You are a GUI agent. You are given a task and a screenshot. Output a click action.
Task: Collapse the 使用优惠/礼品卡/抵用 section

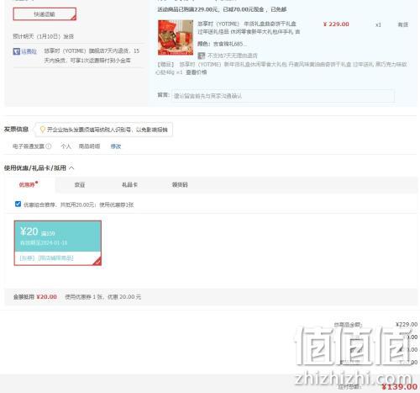pyautogui.click(x=71, y=167)
